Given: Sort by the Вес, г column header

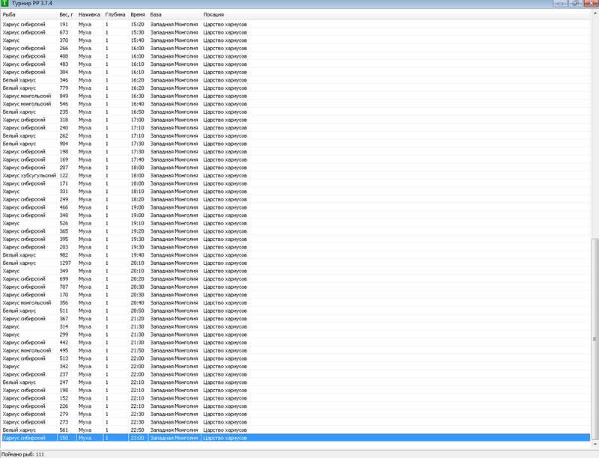Looking at the screenshot, I should pyautogui.click(x=66, y=14).
